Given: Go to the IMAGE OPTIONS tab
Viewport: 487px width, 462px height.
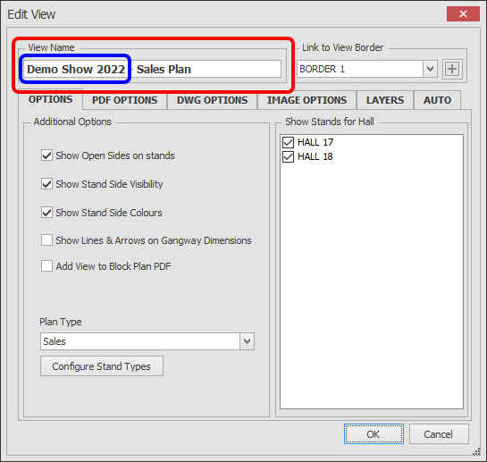Looking at the screenshot, I should [x=306, y=100].
